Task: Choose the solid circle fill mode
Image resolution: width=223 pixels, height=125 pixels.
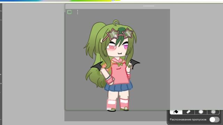Action: pos(201,112)
